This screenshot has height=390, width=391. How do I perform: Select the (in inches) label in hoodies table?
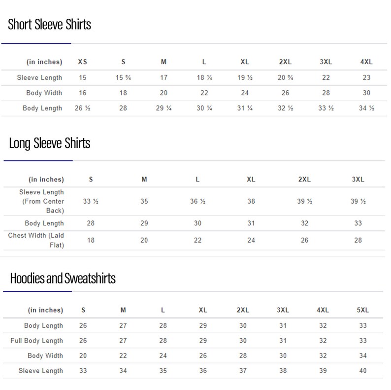45,310
